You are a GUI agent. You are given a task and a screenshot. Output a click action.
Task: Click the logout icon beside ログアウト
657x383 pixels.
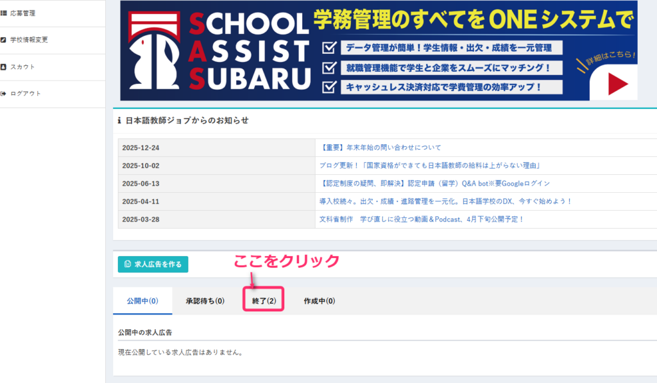4,94
